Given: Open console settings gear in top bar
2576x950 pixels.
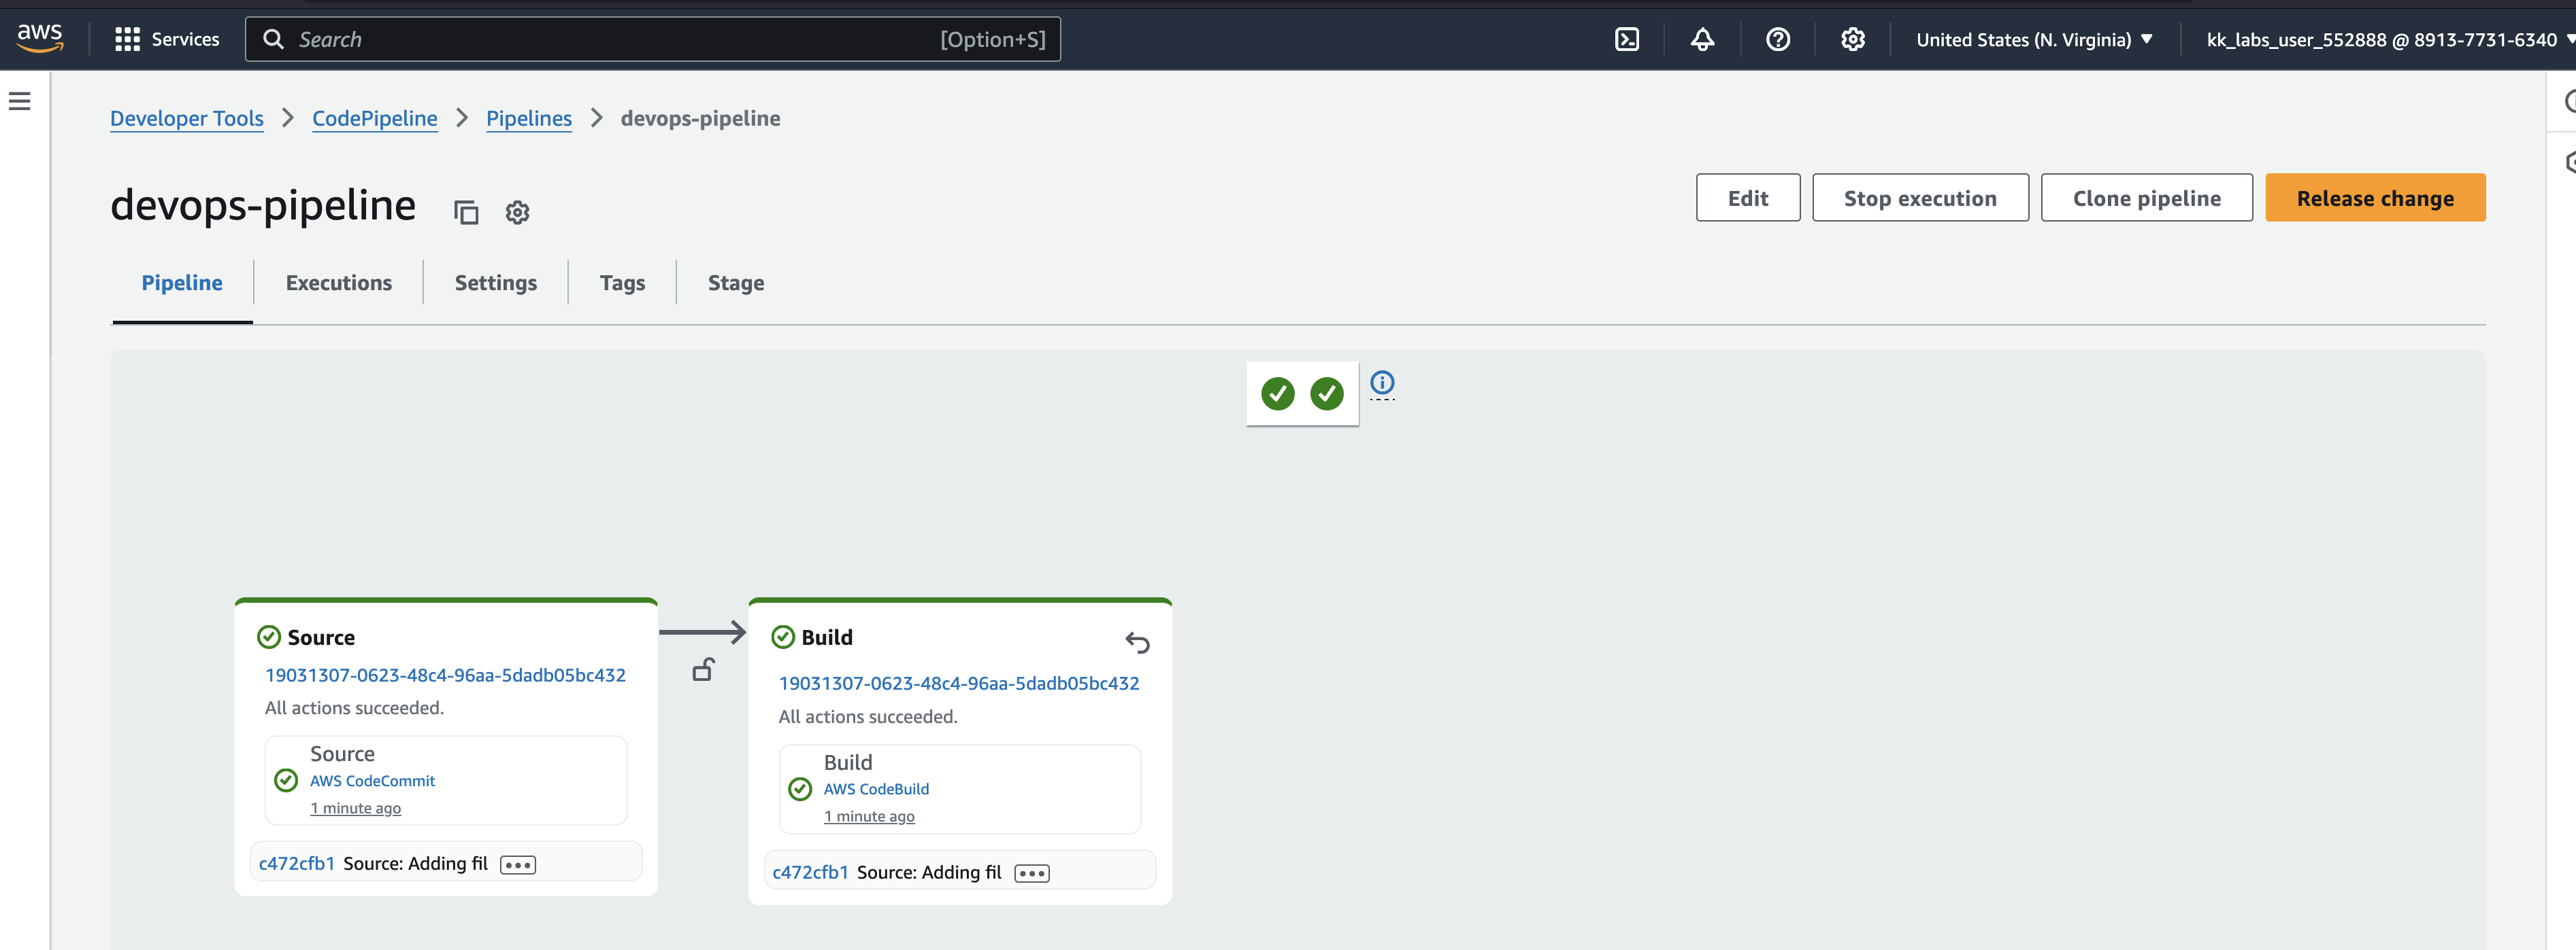Looking at the screenshot, I should 1852,39.
